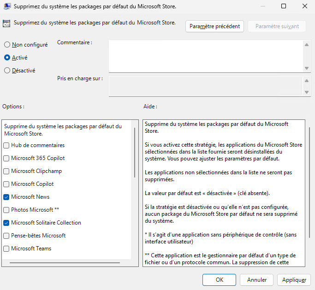Click help footnote '* Il s'agit d'une application'
This screenshot has width=315, height=290.
220,238
